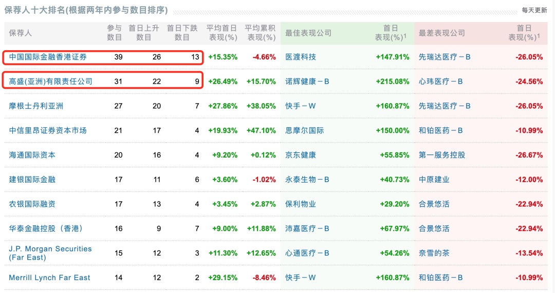
Task: Select the -13.54% worst first-day value
Action: click(x=529, y=253)
